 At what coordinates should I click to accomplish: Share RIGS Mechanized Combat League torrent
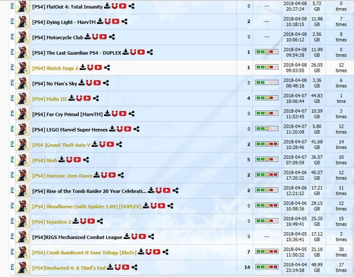pyautogui.click(x=151, y=236)
